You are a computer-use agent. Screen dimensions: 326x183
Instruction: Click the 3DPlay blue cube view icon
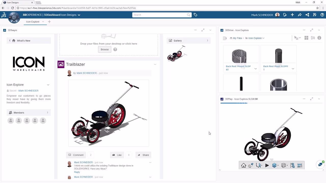tap(274, 165)
